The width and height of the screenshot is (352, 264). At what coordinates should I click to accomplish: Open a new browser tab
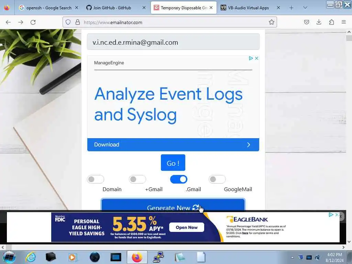coord(291,8)
